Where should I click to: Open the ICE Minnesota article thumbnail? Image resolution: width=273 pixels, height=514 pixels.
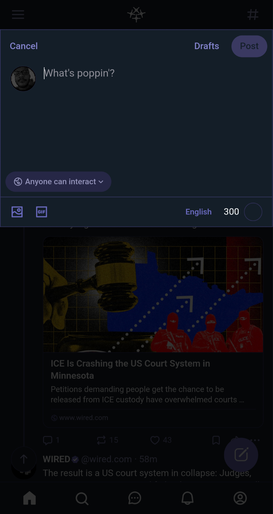153,295
